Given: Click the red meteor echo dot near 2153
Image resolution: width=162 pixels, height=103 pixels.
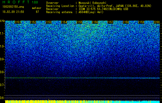Looking at the screenshot, I should coord(49,80).
